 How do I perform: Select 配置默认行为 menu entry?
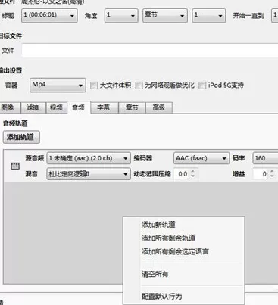tap(183, 297)
